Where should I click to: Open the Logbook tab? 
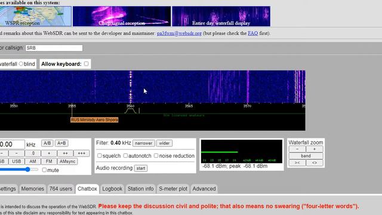tap(112, 189)
